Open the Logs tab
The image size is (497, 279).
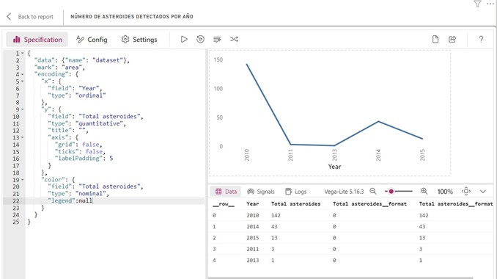(295, 192)
